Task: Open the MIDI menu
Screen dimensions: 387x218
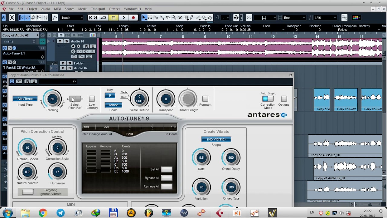Action: pos(57,9)
